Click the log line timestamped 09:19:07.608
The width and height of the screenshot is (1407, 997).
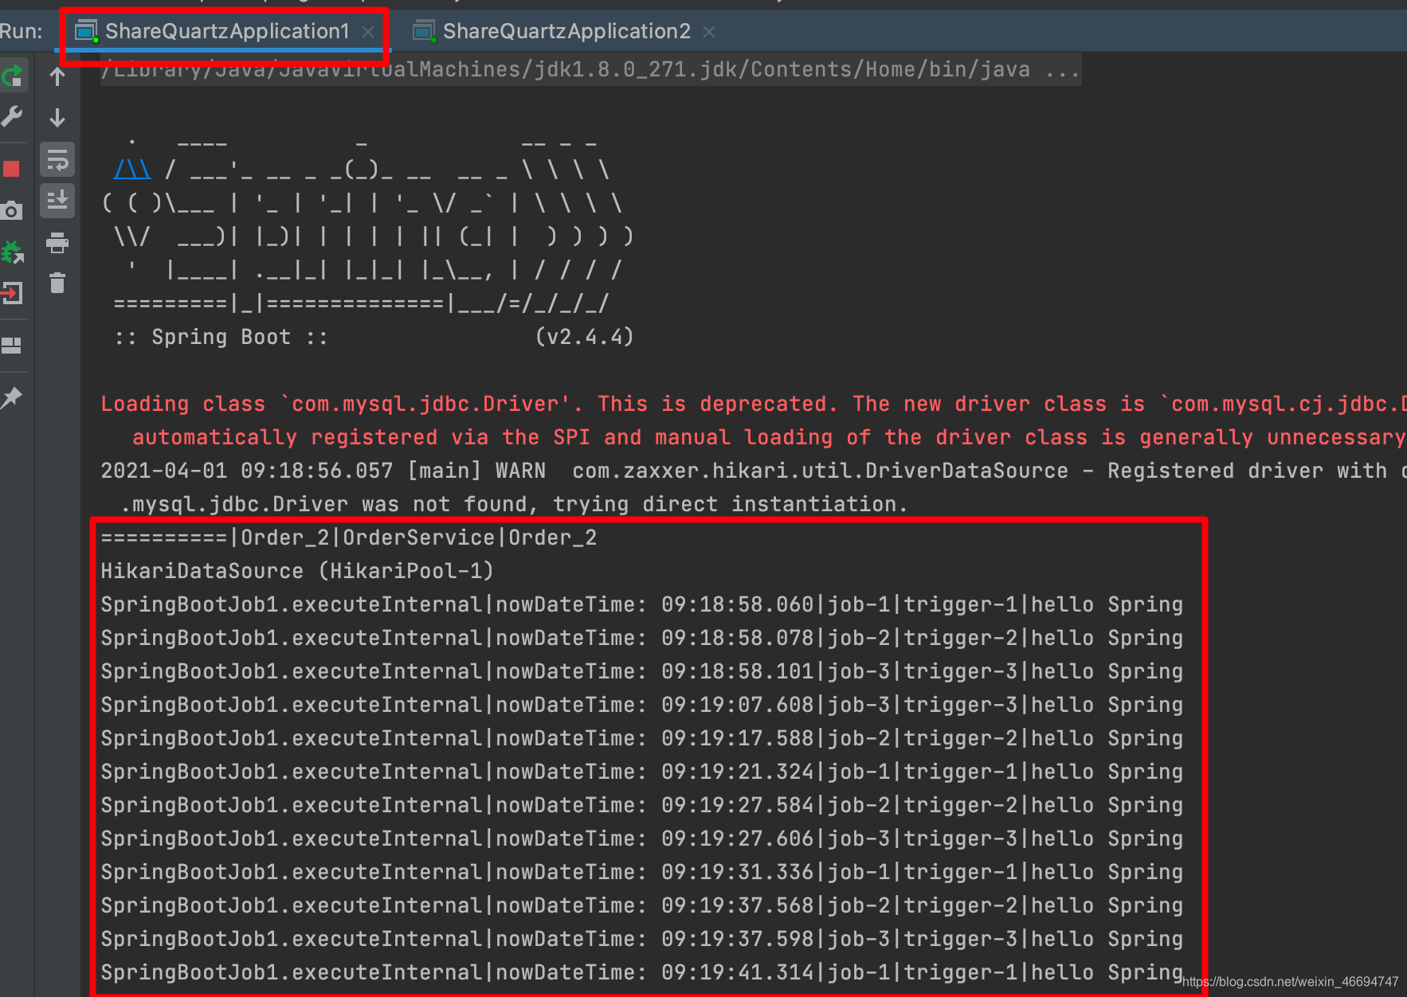click(x=641, y=705)
